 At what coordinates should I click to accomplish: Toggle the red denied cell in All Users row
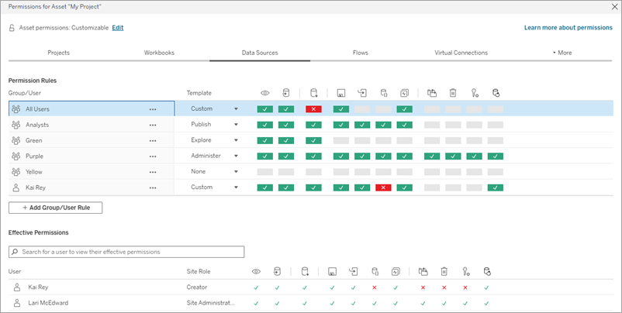pos(313,109)
